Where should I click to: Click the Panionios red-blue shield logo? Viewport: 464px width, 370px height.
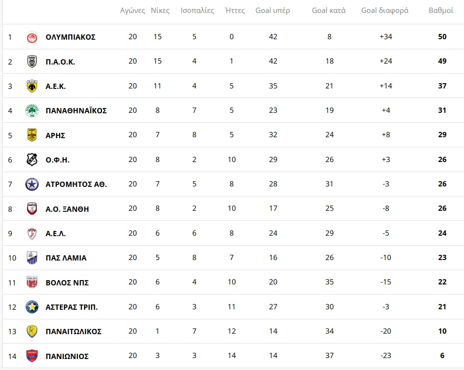click(32, 356)
